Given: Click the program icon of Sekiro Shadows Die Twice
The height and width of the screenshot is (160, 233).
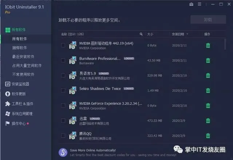Looking at the screenshot, I should pyautogui.click(x=73, y=90).
